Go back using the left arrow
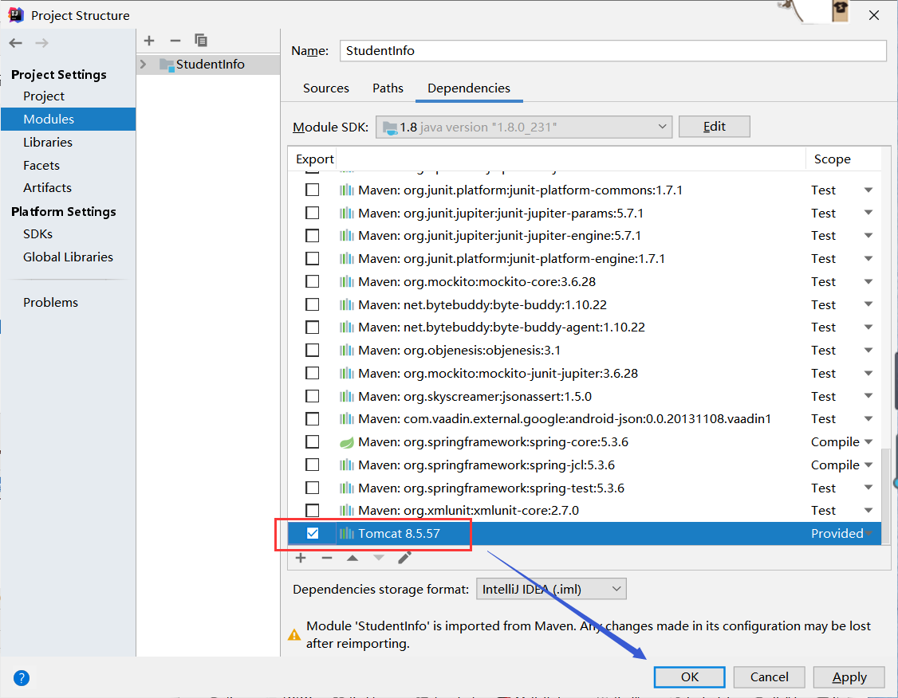898x698 pixels. (x=16, y=43)
